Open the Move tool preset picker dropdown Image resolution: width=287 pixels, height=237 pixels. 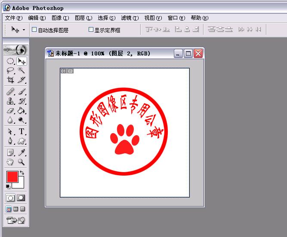(24, 30)
